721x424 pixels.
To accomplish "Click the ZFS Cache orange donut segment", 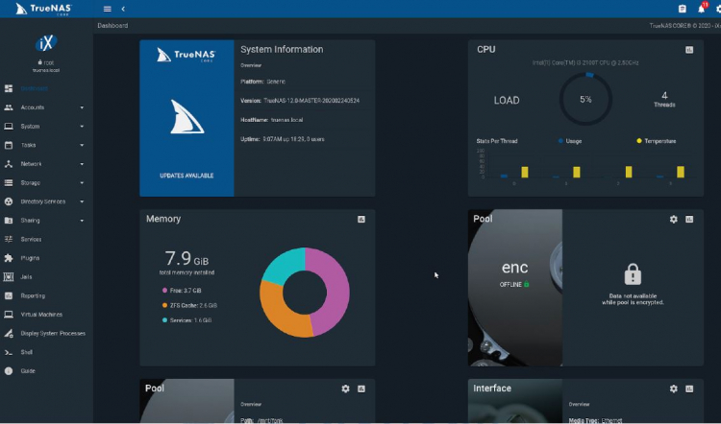I will tap(278, 313).
